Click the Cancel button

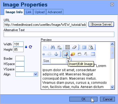click(x=107, y=99)
